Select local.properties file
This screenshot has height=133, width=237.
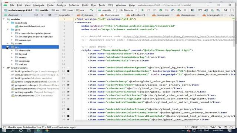(x=32, y=95)
